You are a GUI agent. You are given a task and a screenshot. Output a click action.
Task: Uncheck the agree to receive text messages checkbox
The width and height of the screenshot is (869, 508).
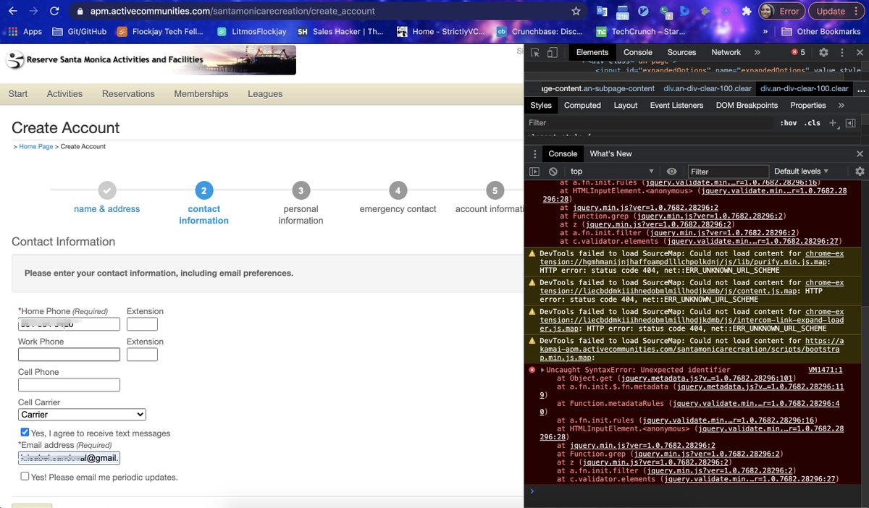25,432
